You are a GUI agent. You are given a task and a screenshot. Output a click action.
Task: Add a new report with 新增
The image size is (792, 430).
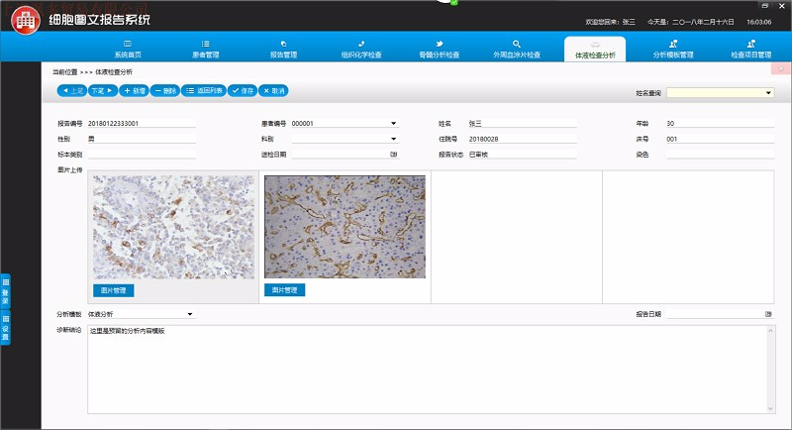tap(134, 91)
